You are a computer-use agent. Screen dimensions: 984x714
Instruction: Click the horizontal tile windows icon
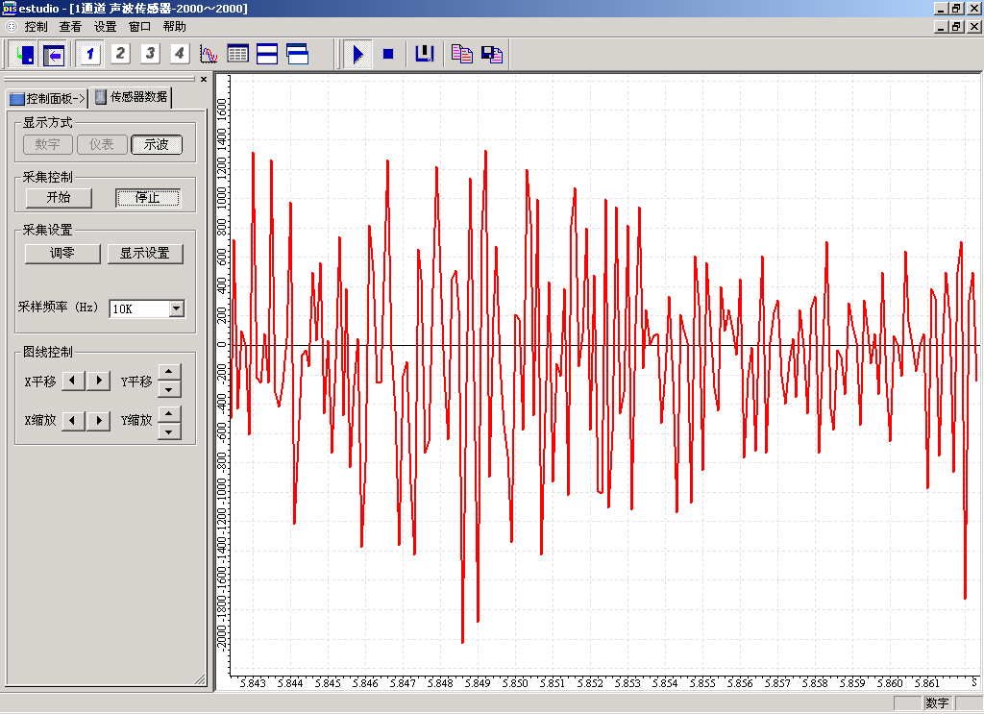click(x=267, y=54)
